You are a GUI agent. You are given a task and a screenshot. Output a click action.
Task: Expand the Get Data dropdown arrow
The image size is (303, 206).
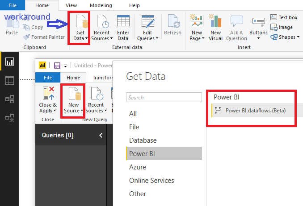point(86,38)
